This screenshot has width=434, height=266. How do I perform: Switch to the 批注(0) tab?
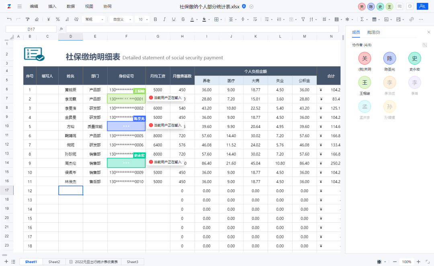coord(373,32)
